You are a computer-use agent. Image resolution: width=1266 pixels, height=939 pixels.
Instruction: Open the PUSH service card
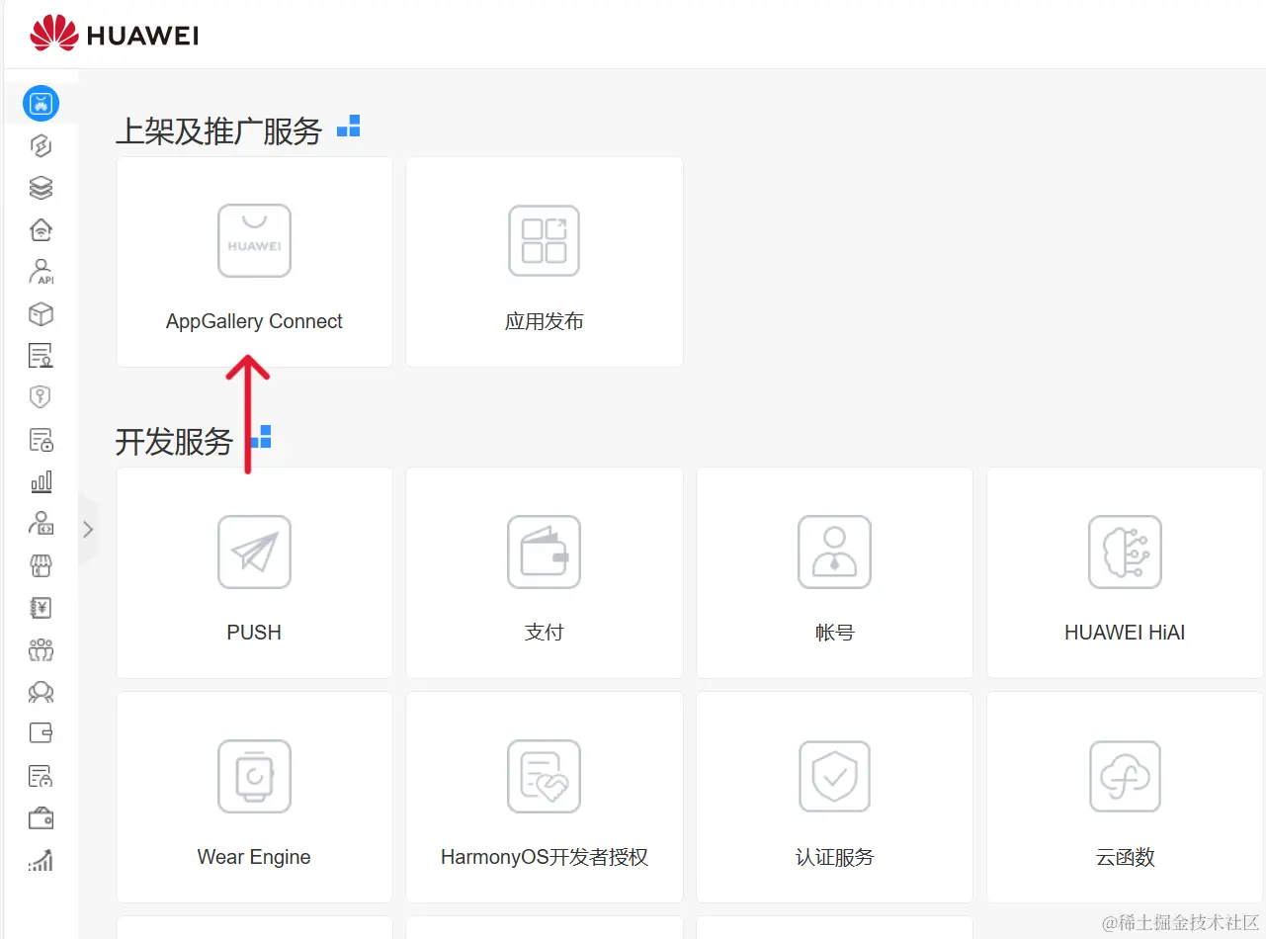click(x=254, y=573)
